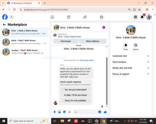Click the browser back arrow
This screenshot has width=156, height=124.
[x=3, y=10]
